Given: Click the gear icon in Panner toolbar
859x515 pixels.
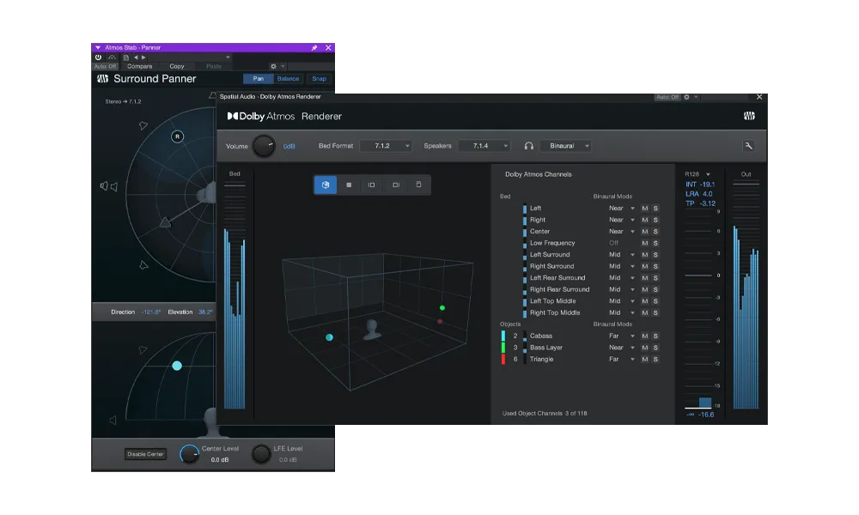Looking at the screenshot, I should point(273,66).
